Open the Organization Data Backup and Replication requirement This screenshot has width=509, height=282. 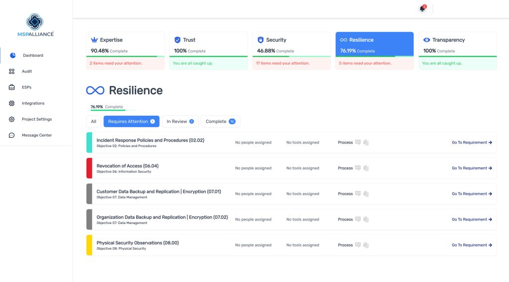tap(162, 217)
